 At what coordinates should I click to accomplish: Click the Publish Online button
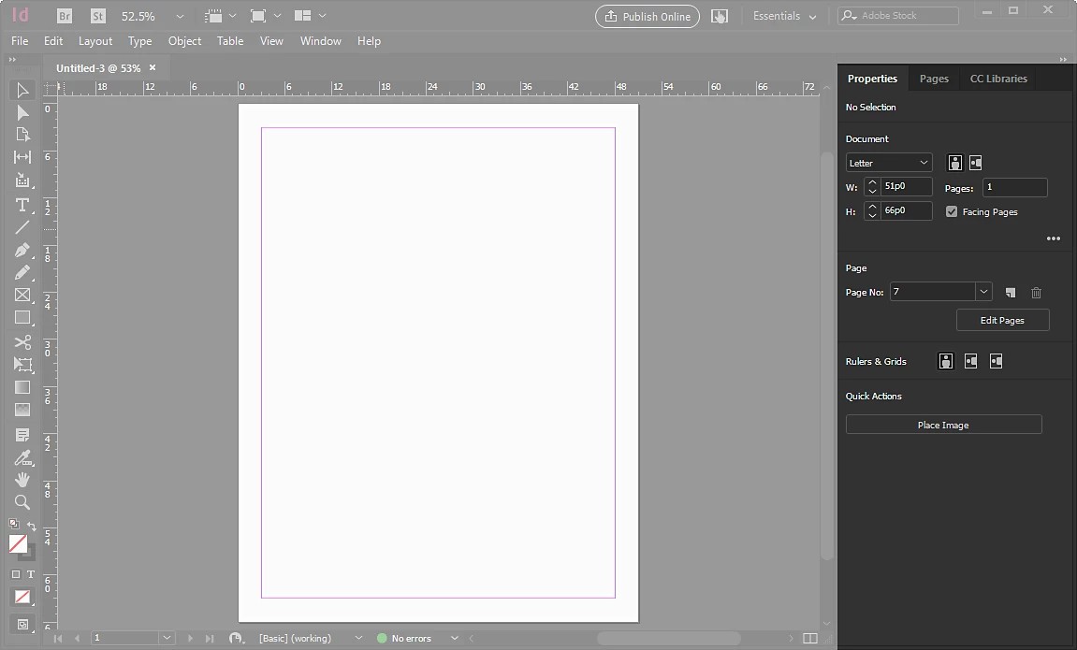[648, 17]
